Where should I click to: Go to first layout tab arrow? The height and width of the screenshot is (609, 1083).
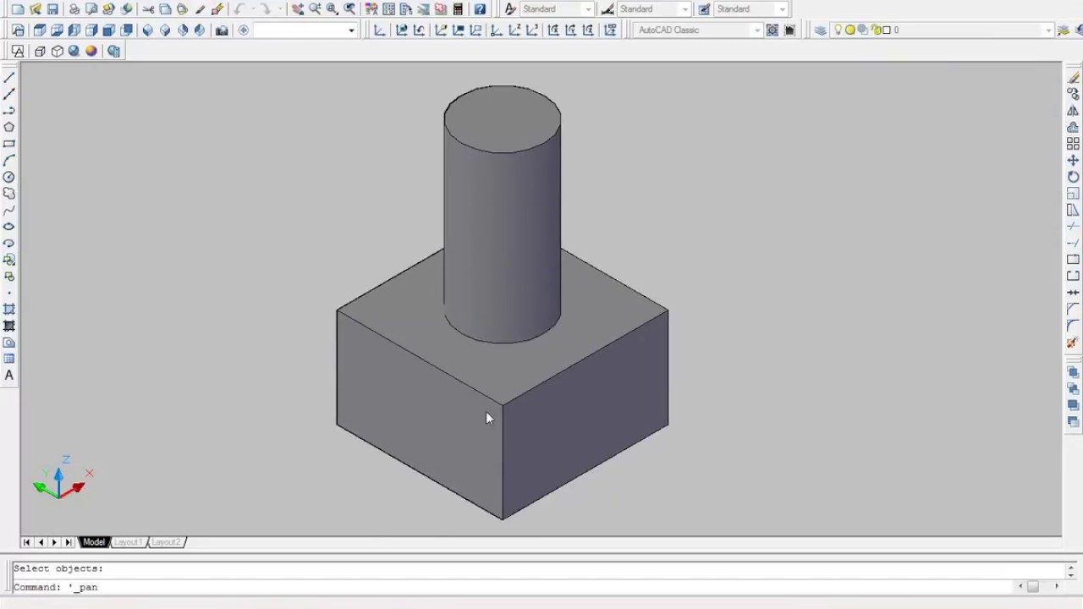[27, 542]
